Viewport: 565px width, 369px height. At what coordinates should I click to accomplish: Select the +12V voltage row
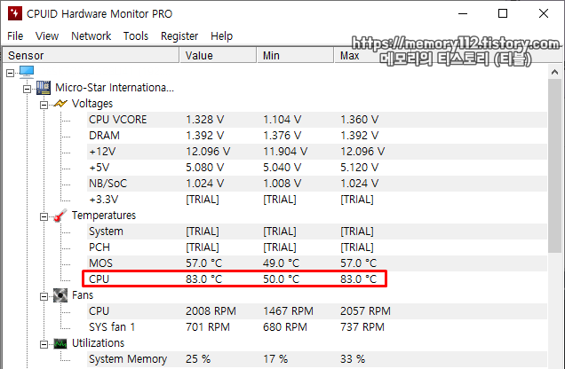coord(317,152)
